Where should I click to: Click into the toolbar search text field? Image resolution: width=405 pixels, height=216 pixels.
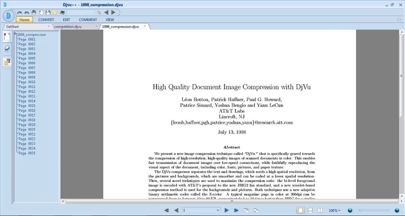tap(81, 12)
